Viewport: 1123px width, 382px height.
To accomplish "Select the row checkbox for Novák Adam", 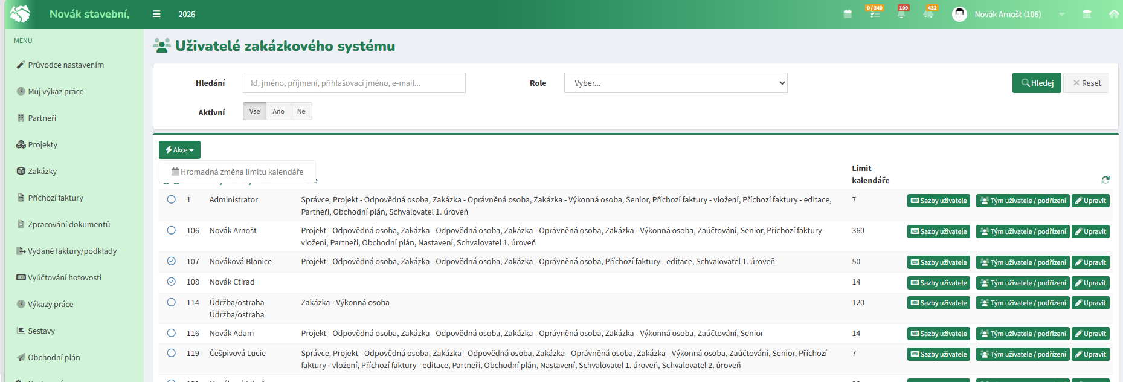I will pyautogui.click(x=172, y=333).
